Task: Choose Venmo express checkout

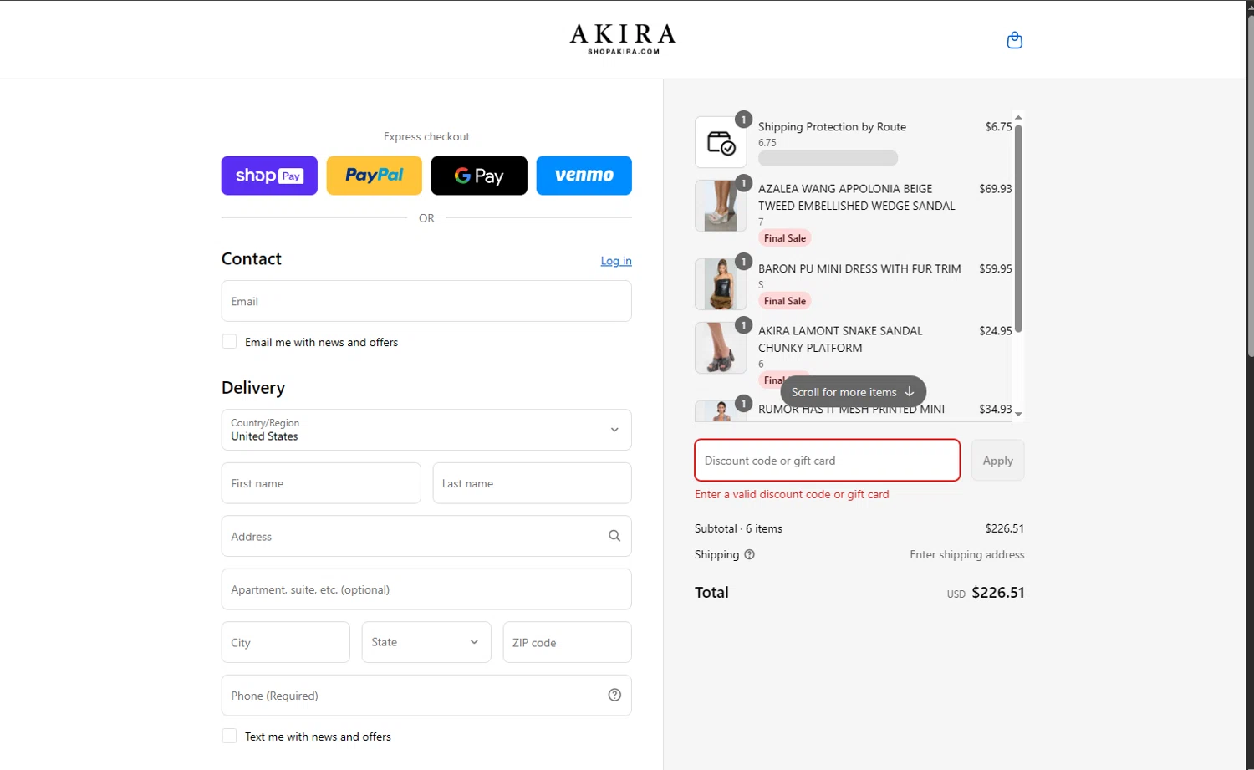Action: pyautogui.click(x=584, y=176)
